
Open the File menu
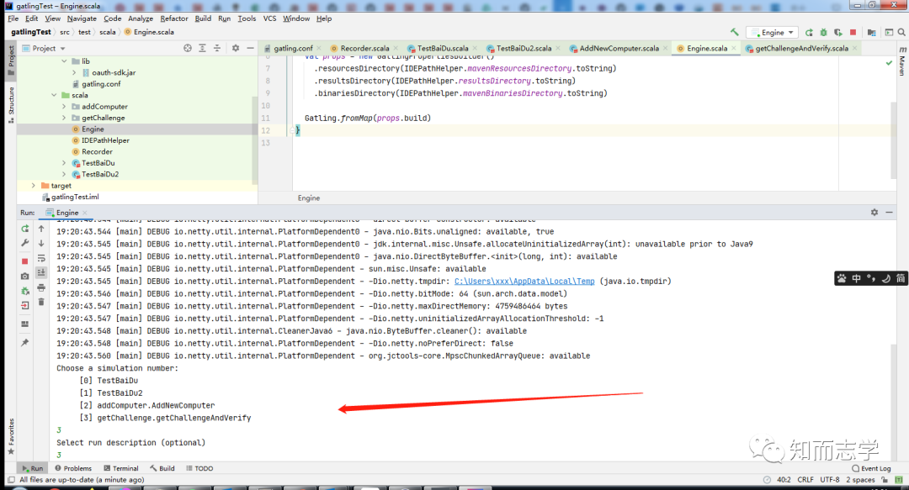[x=13, y=18]
